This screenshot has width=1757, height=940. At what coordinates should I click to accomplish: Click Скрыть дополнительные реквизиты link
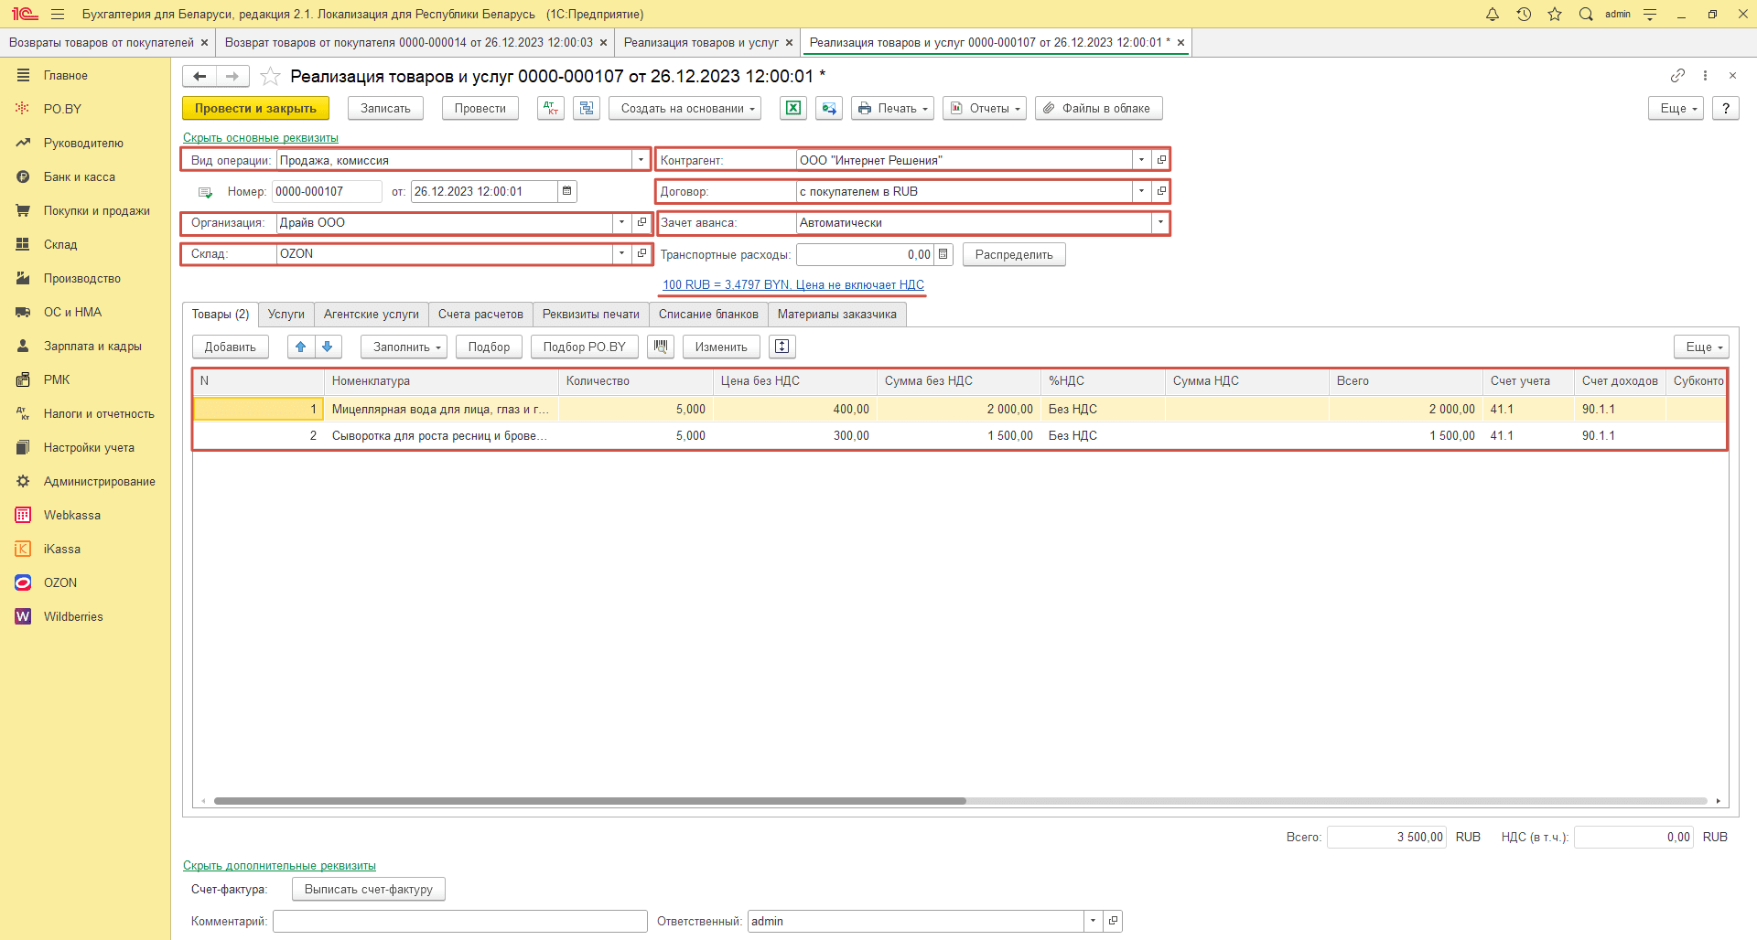(279, 865)
